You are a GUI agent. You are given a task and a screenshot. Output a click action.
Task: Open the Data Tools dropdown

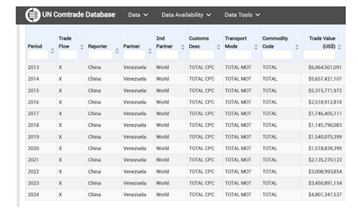point(242,15)
